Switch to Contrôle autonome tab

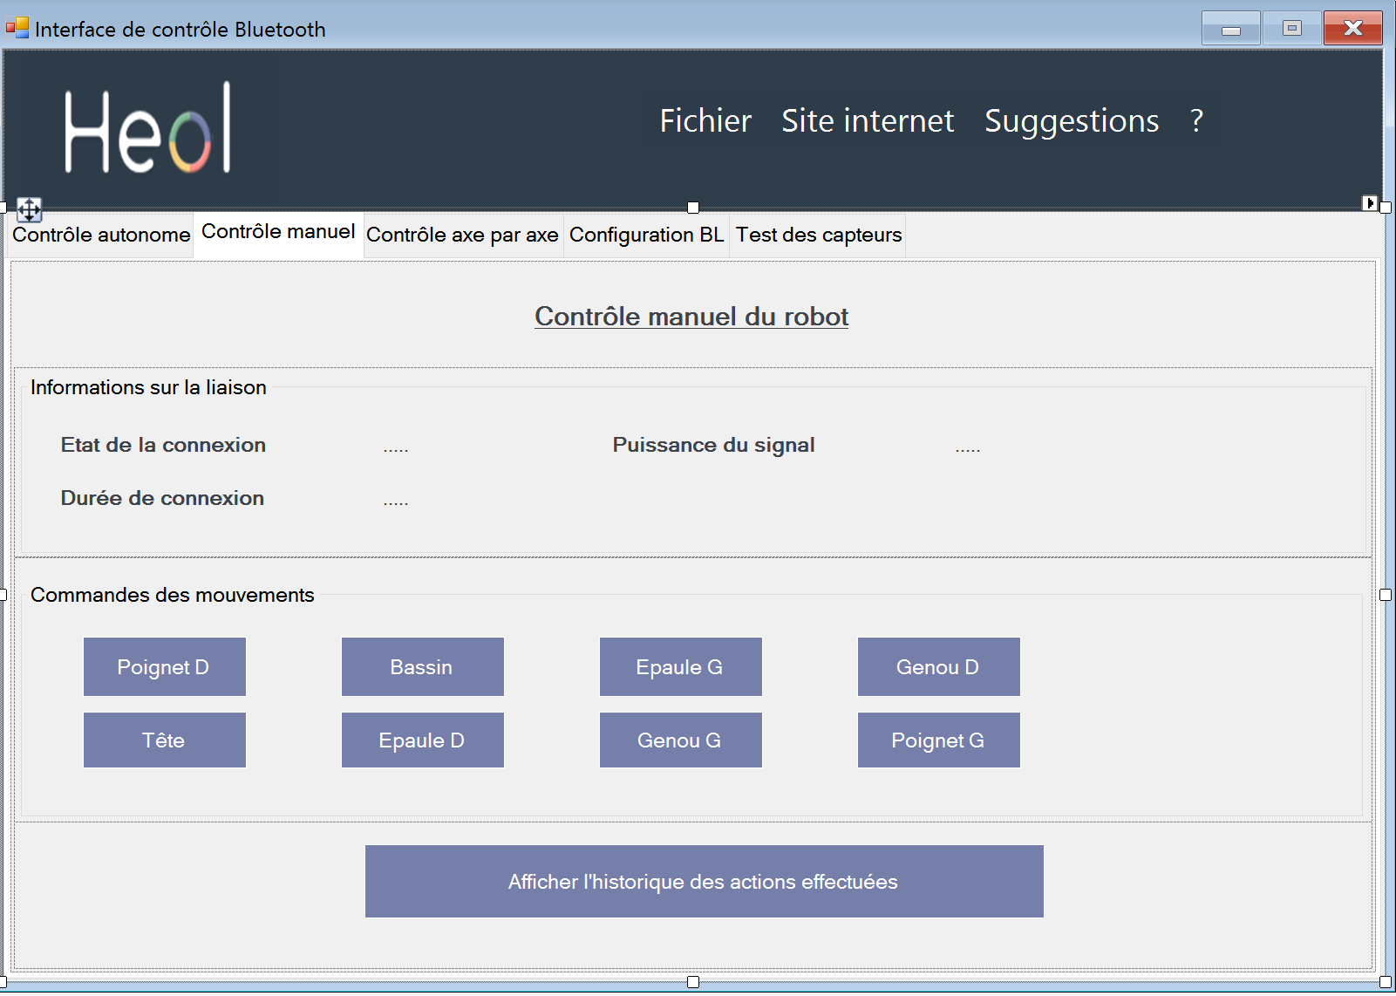tap(101, 235)
